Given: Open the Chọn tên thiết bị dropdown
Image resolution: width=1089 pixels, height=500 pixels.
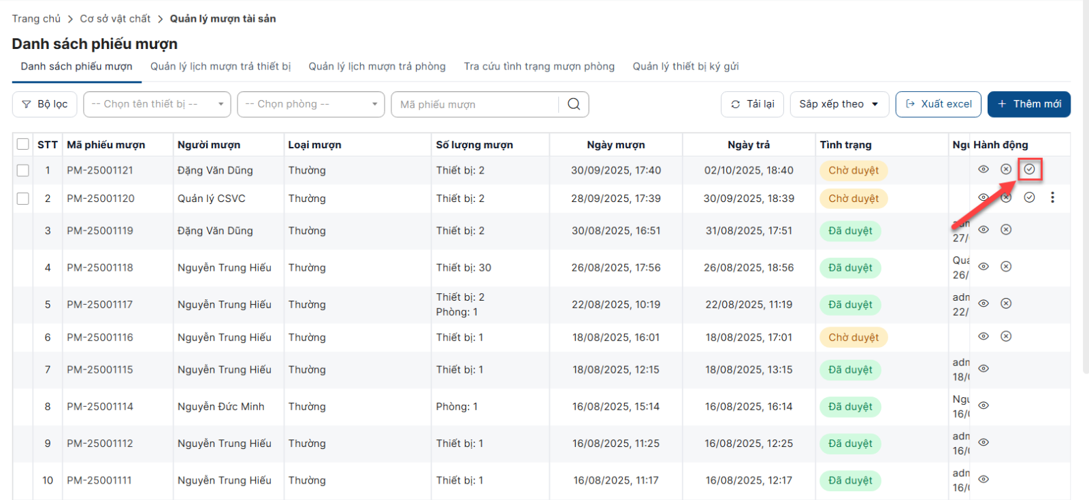Looking at the screenshot, I should point(157,104).
